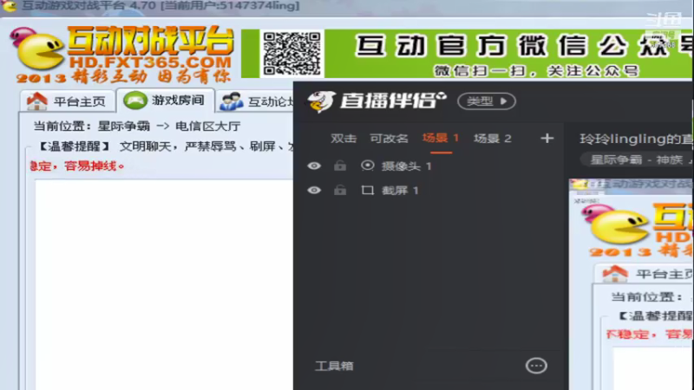The width and height of the screenshot is (694, 390).
Task: Select the 双击 scene tab
Action: (344, 139)
